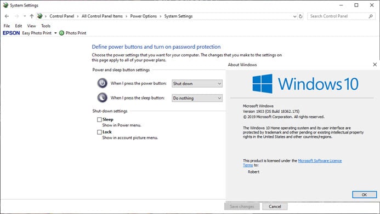This screenshot has height=214, width=380.
Task: Refresh the Control Panel address bar
Action: (300, 16)
